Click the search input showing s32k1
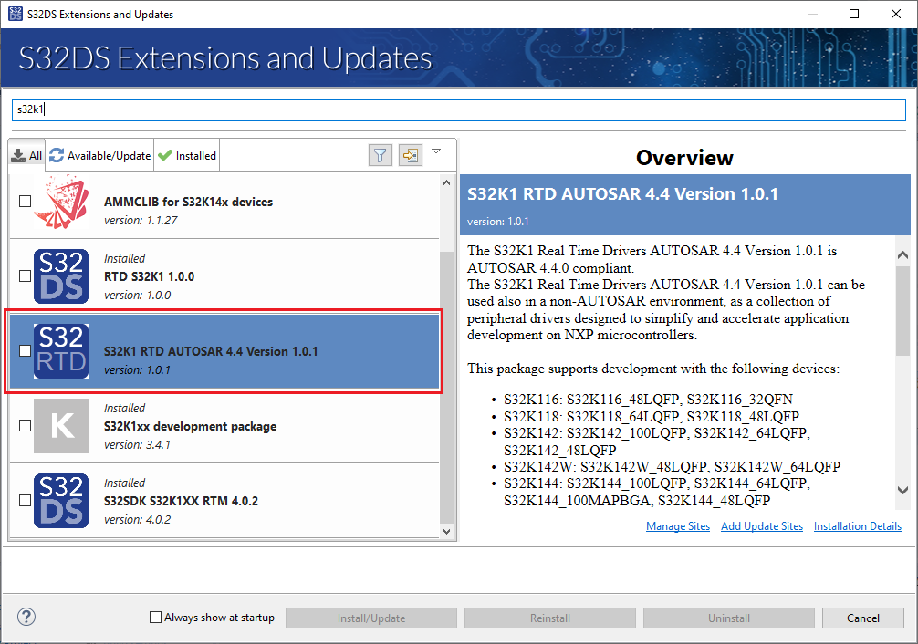 pos(456,110)
